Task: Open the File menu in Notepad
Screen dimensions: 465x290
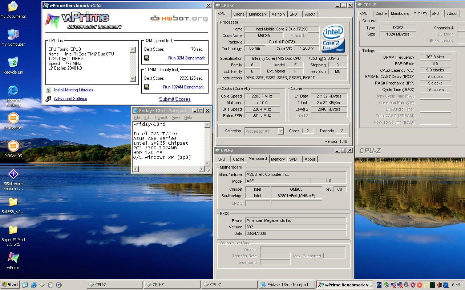Action: [137, 117]
